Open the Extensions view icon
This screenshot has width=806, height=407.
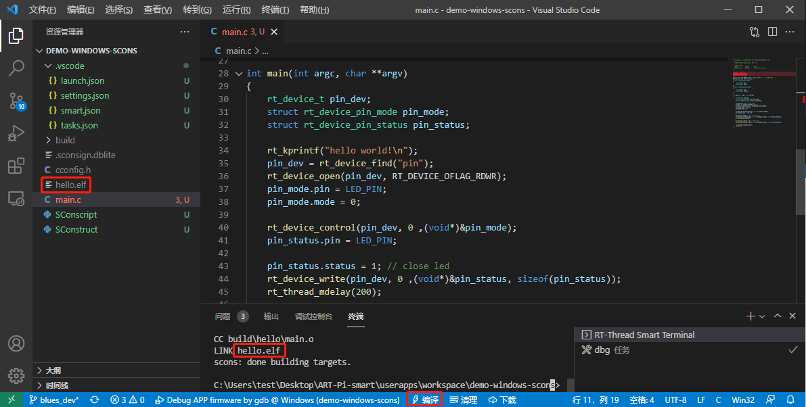(16, 166)
